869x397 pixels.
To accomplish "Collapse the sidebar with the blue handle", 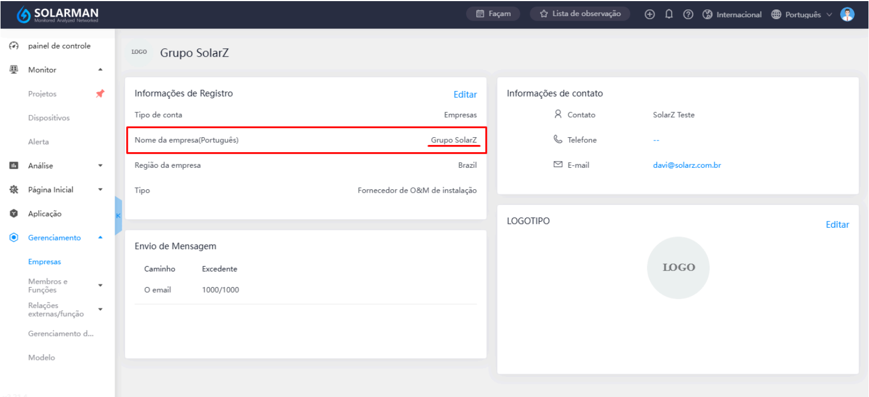I will tap(118, 215).
